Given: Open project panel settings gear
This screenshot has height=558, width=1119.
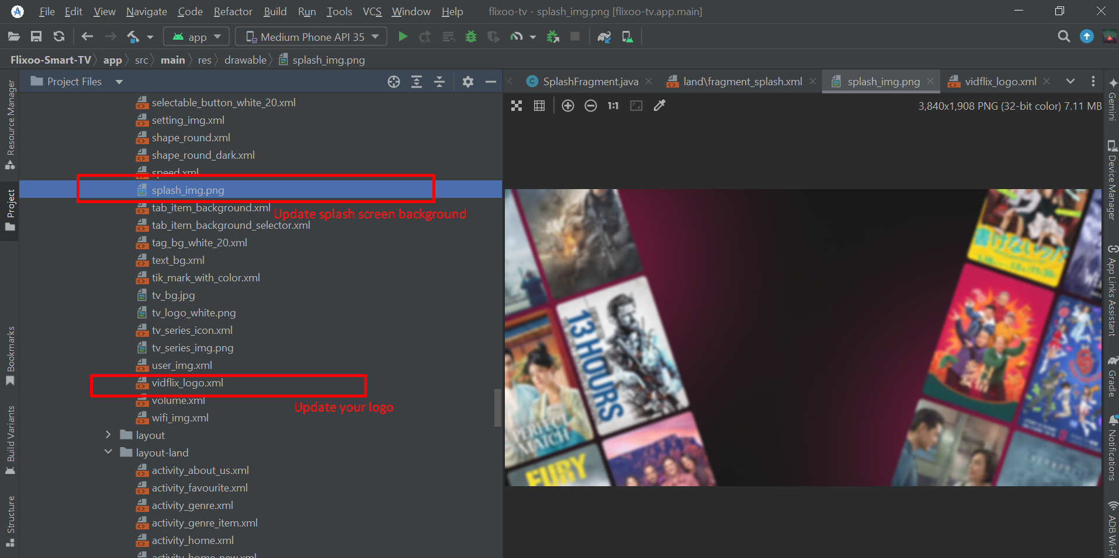Looking at the screenshot, I should [x=467, y=82].
